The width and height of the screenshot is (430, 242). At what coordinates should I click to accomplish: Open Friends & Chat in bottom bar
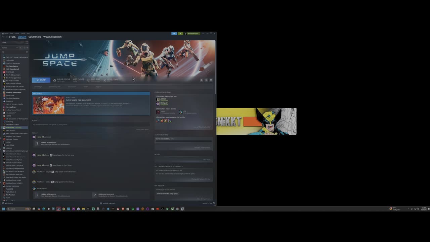click(x=208, y=203)
